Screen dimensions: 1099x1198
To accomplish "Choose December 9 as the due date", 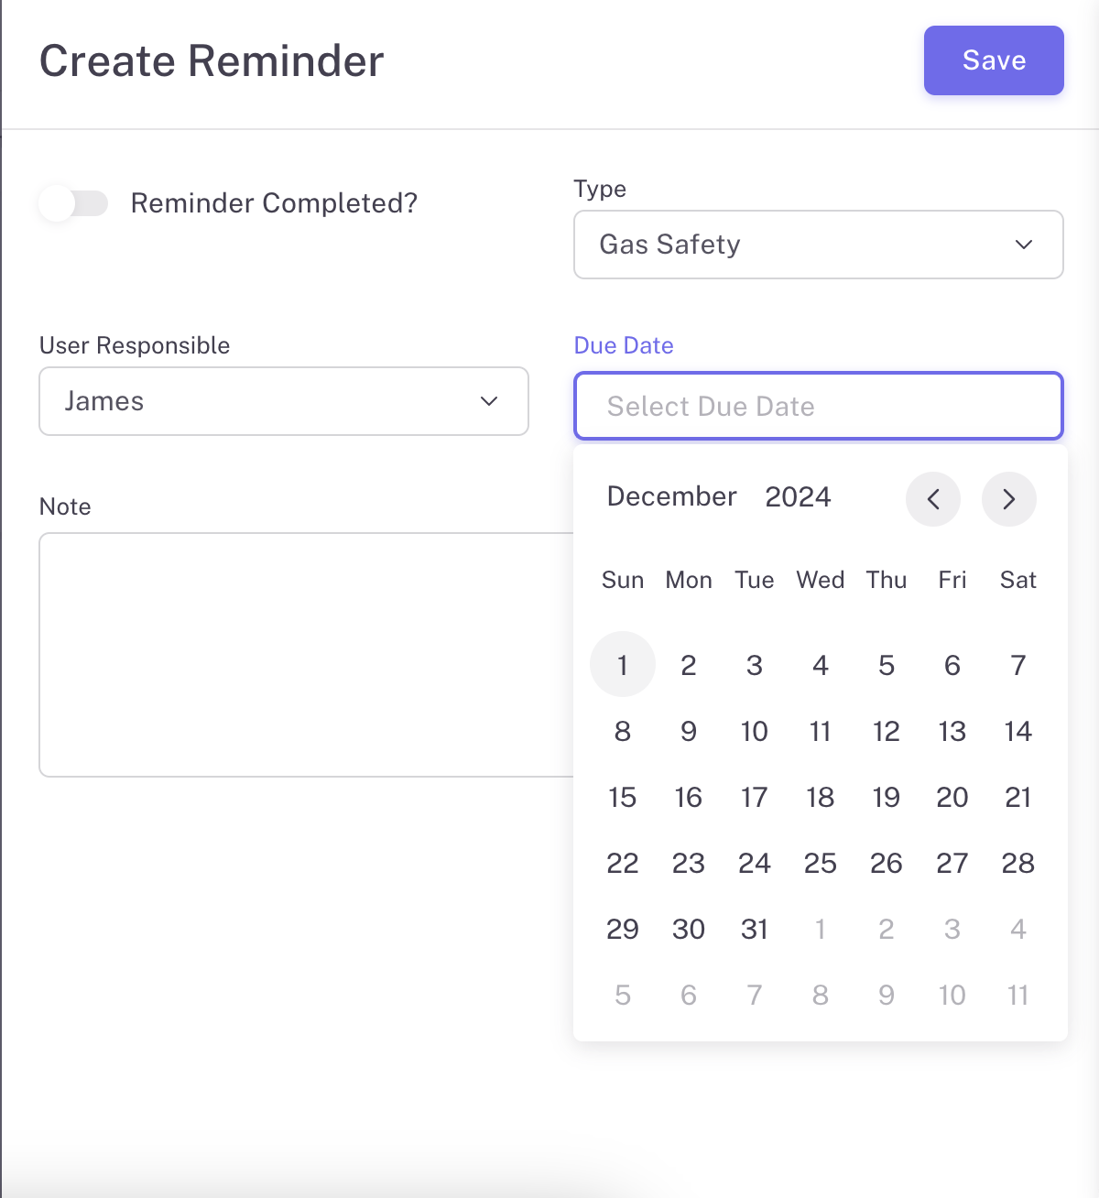I will click(689, 731).
